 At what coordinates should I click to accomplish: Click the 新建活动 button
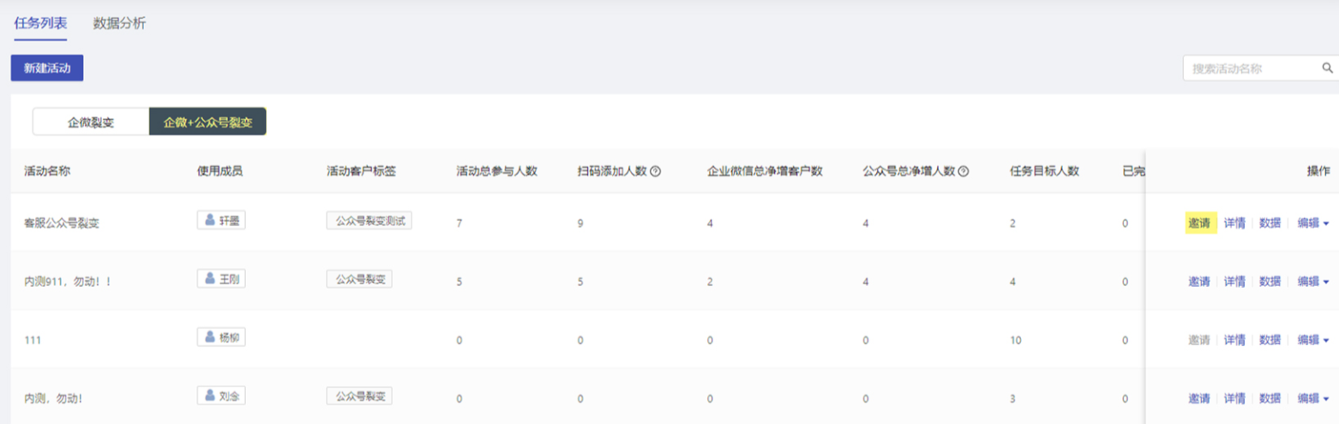pos(47,68)
